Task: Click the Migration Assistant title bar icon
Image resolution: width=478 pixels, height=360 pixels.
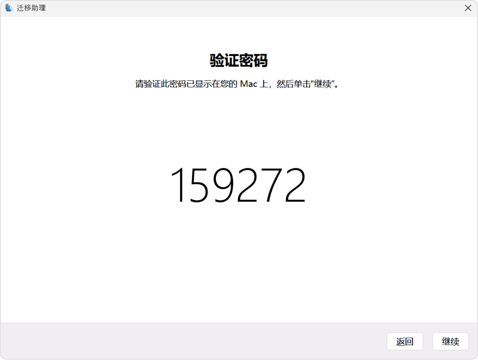Action: pos(9,8)
